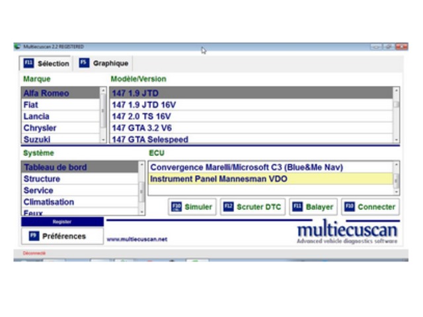Select Alfa Romeo in Marque list
The width and height of the screenshot is (423, 317).
pyautogui.click(x=60, y=93)
